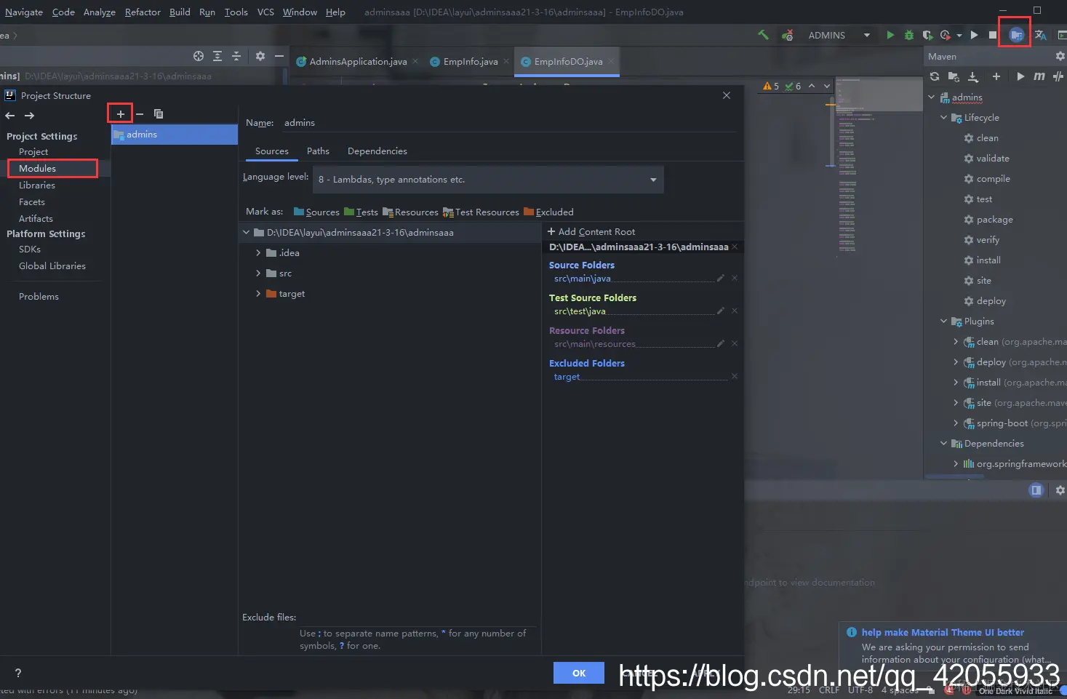Collapse the Maven Dependencies node
Screen dimensions: 1067x699
pyautogui.click(x=944, y=443)
